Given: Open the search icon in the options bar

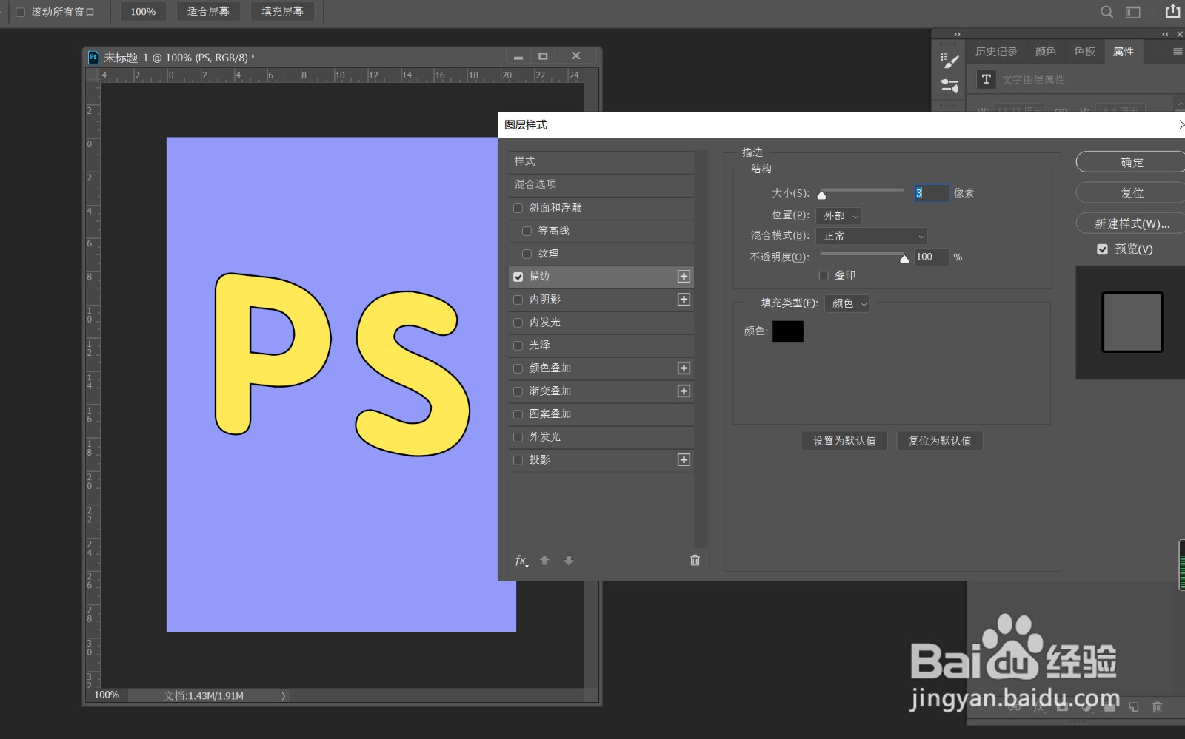Looking at the screenshot, I should point(1106,12).
